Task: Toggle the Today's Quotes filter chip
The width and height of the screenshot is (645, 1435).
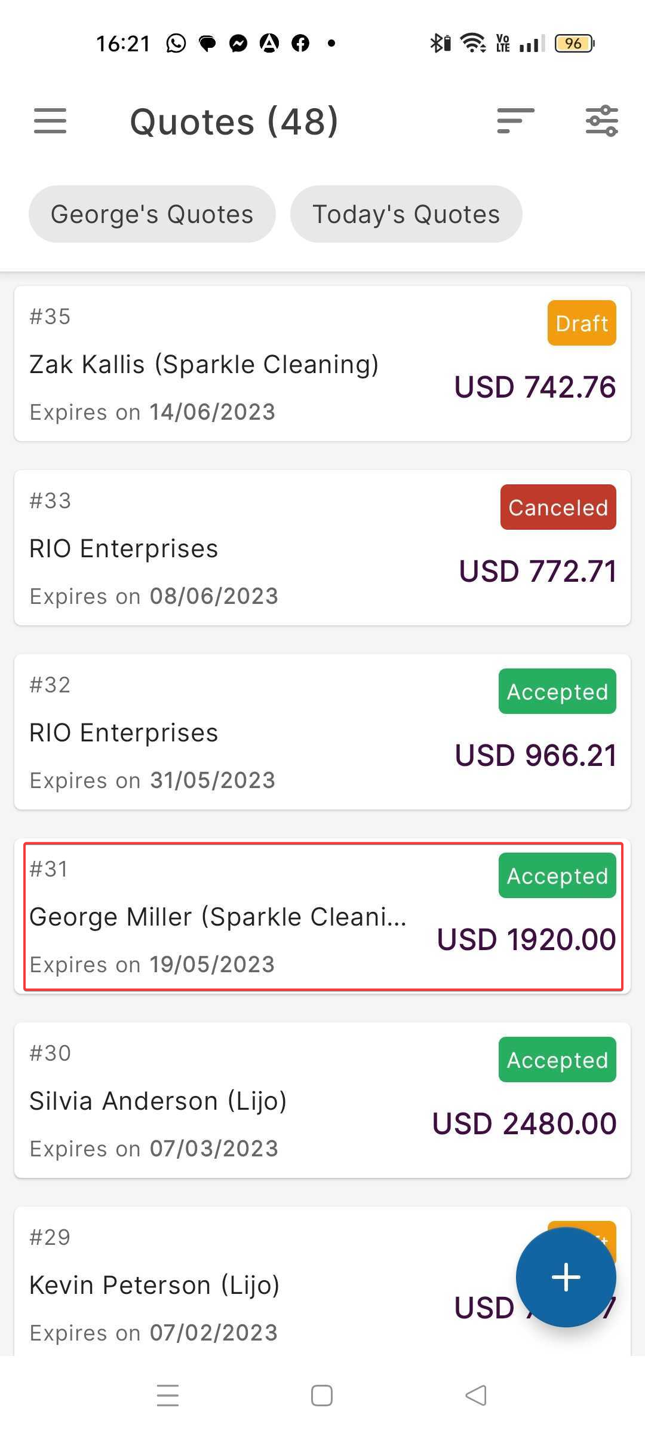Action: [x=406, y=214]
